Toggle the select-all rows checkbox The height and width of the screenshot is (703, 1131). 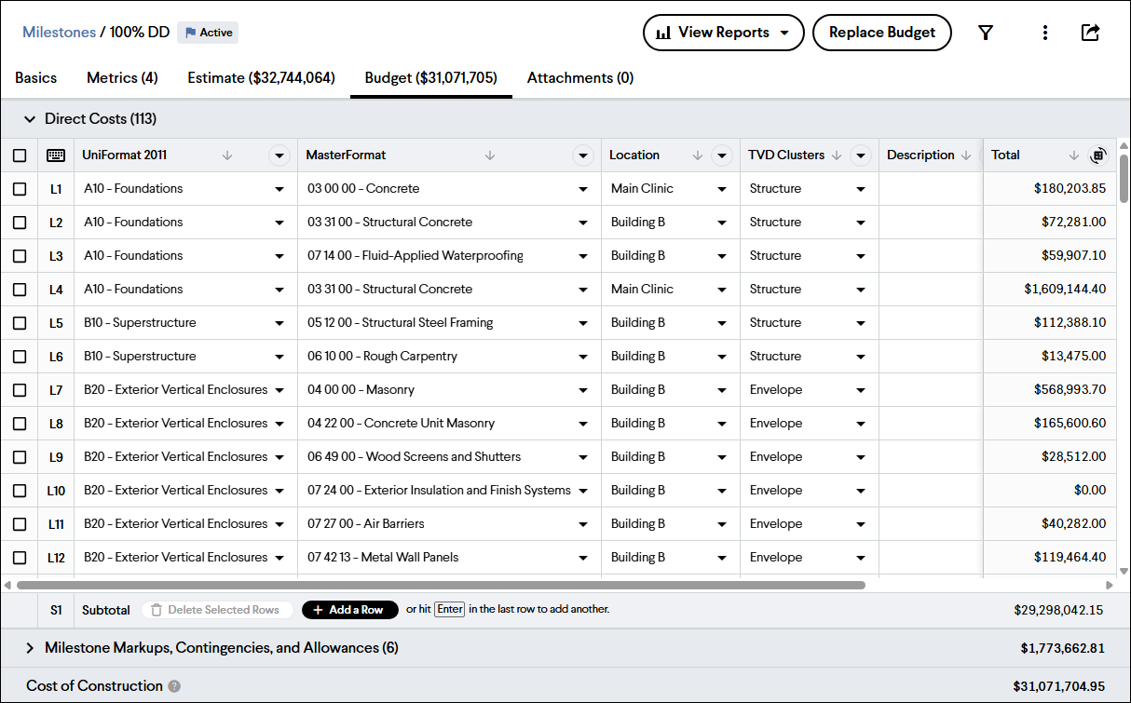[20, 155]
